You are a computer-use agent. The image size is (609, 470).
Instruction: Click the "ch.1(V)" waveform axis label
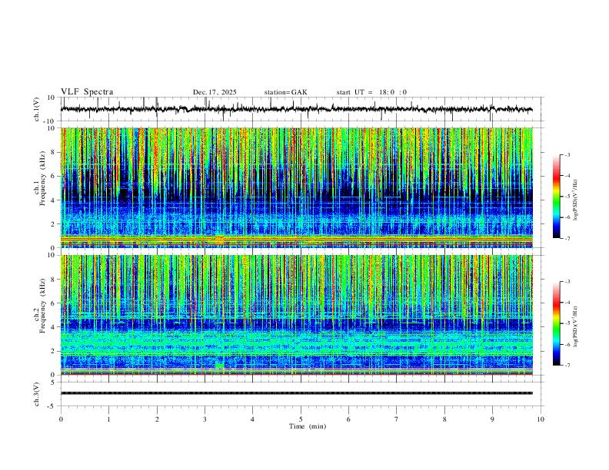tap(37, 109)
